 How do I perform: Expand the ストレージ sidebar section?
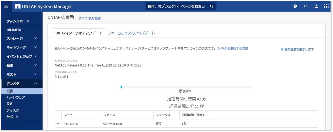[x=21, y=39]
